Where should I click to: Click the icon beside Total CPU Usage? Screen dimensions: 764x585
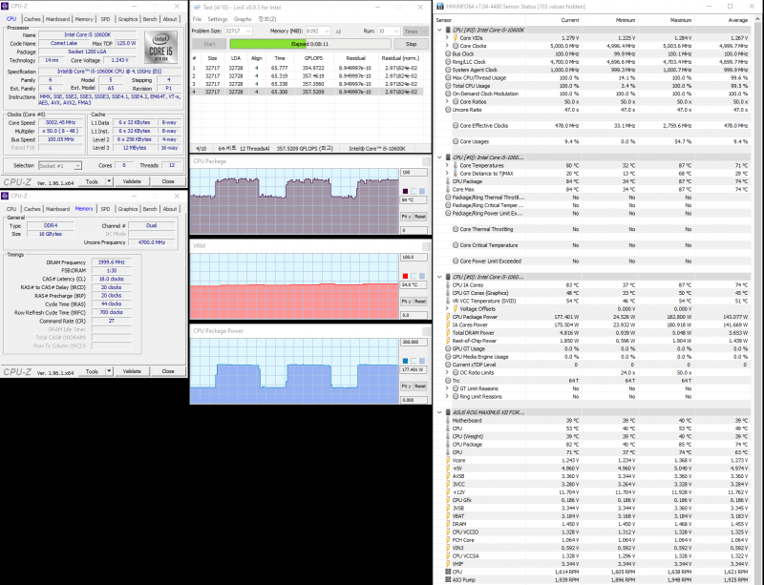(x=448, y=86)
